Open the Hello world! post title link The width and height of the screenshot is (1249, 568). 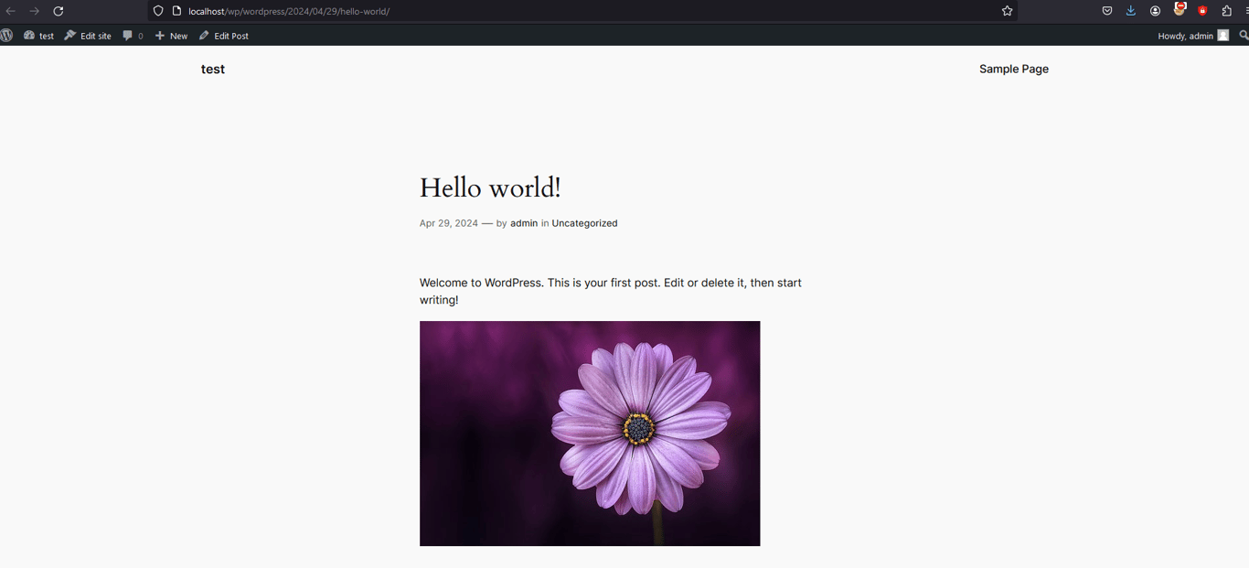[x=490, y=187]
